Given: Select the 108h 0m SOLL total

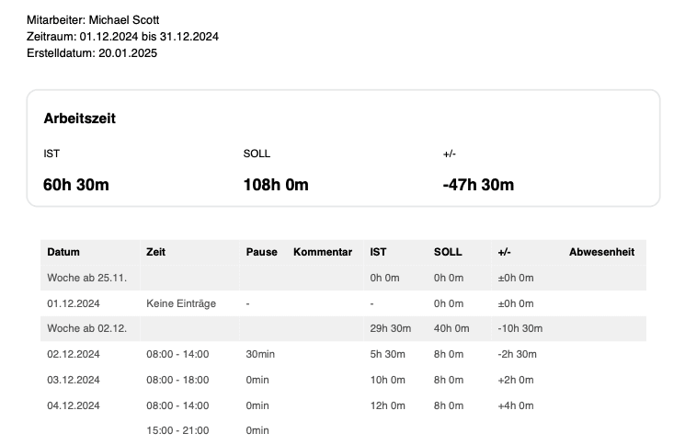Looking at the screenshot, I should (276, 185).
